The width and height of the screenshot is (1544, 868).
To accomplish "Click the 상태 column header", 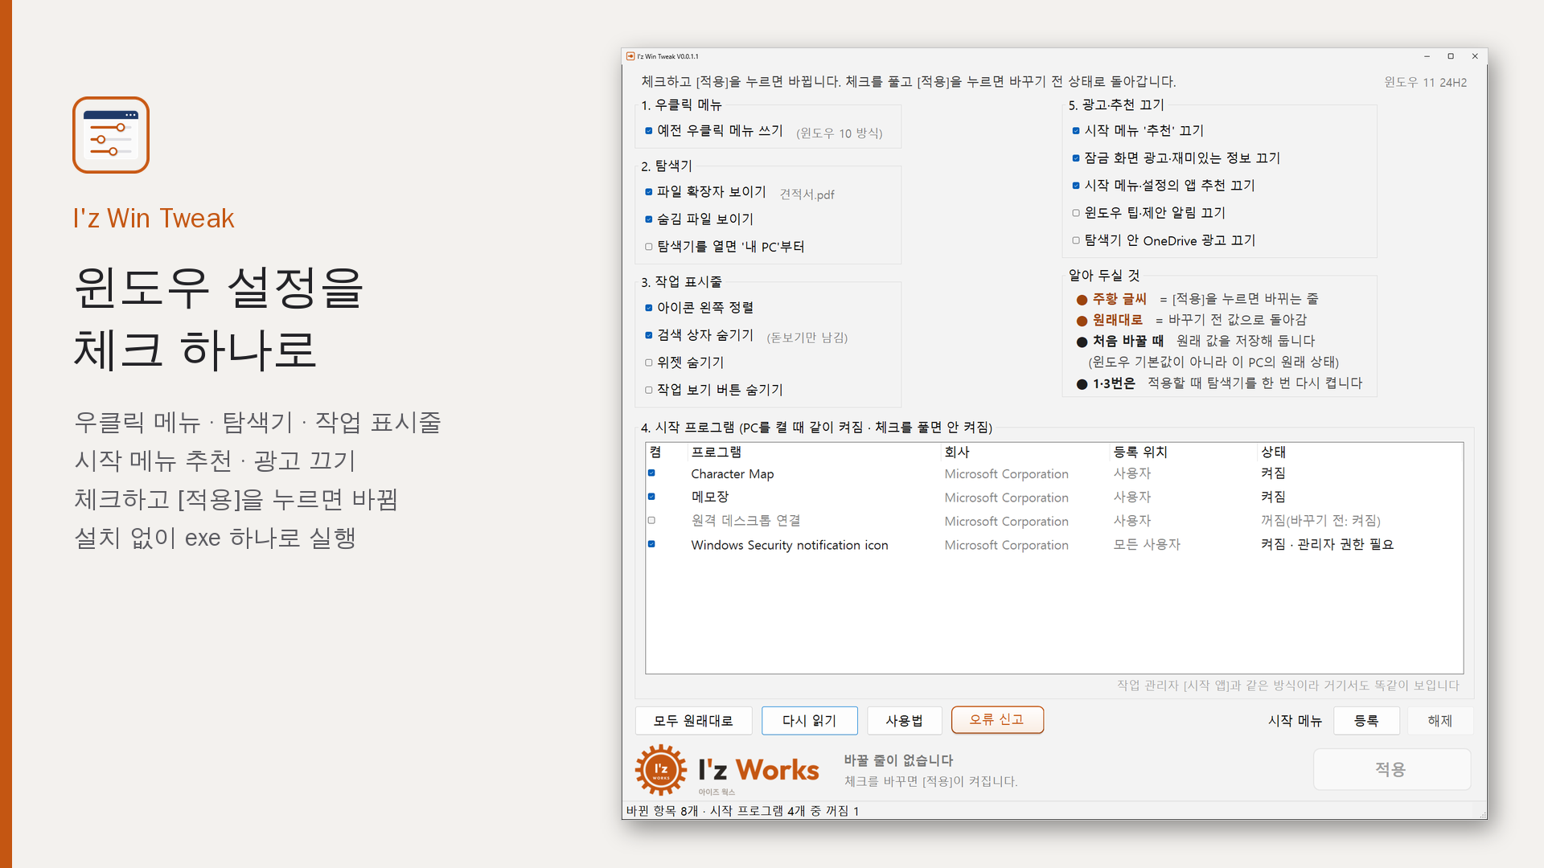I will pos(1359,452).
